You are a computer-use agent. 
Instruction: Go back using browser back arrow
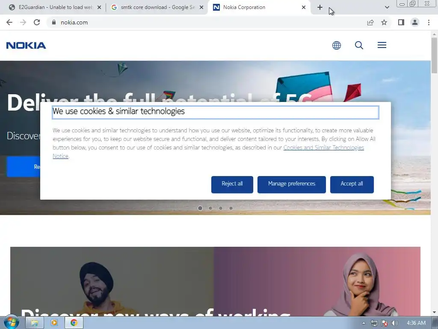click(9, 22)
